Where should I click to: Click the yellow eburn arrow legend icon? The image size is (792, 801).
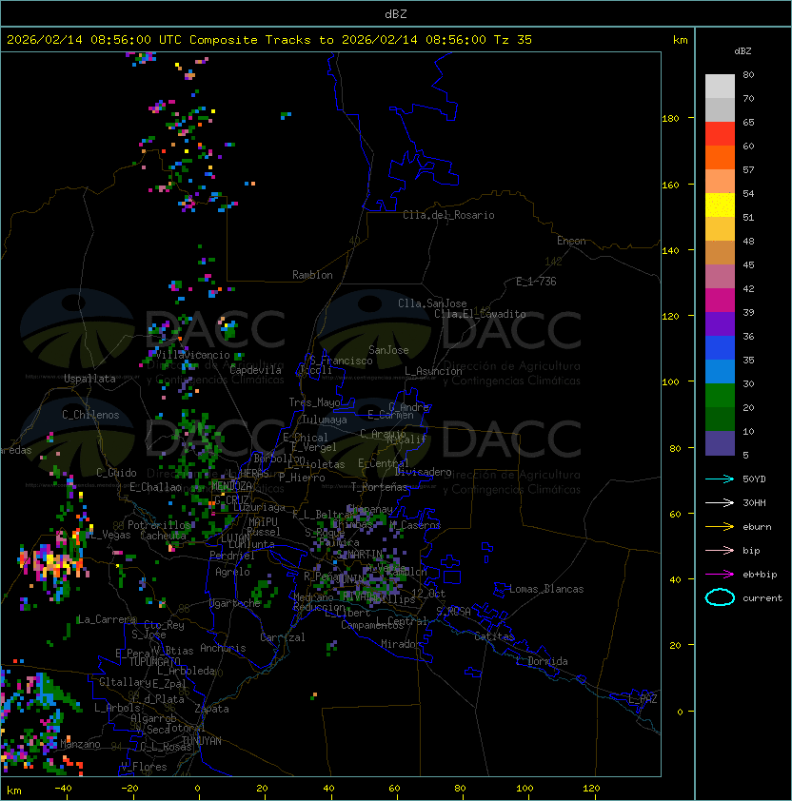pos(720,527)
